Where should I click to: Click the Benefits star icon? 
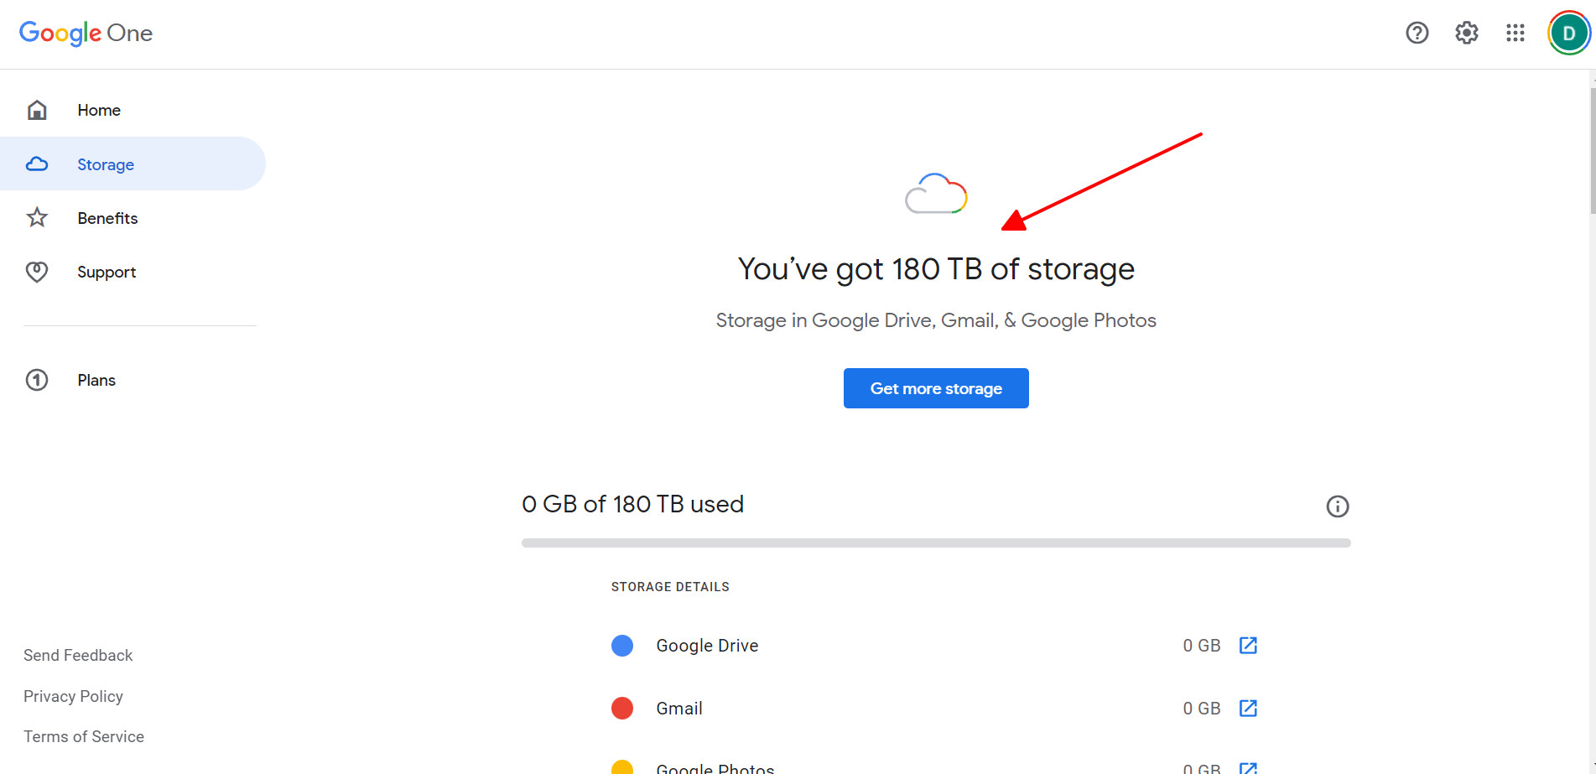37,218
